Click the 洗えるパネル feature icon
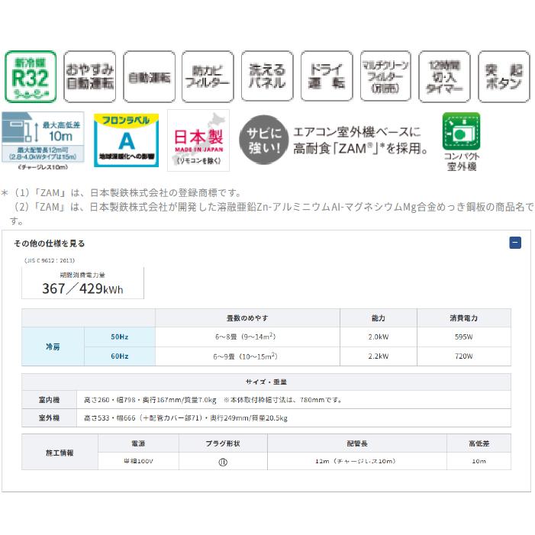The image size is (535, 535). point(267,76)
